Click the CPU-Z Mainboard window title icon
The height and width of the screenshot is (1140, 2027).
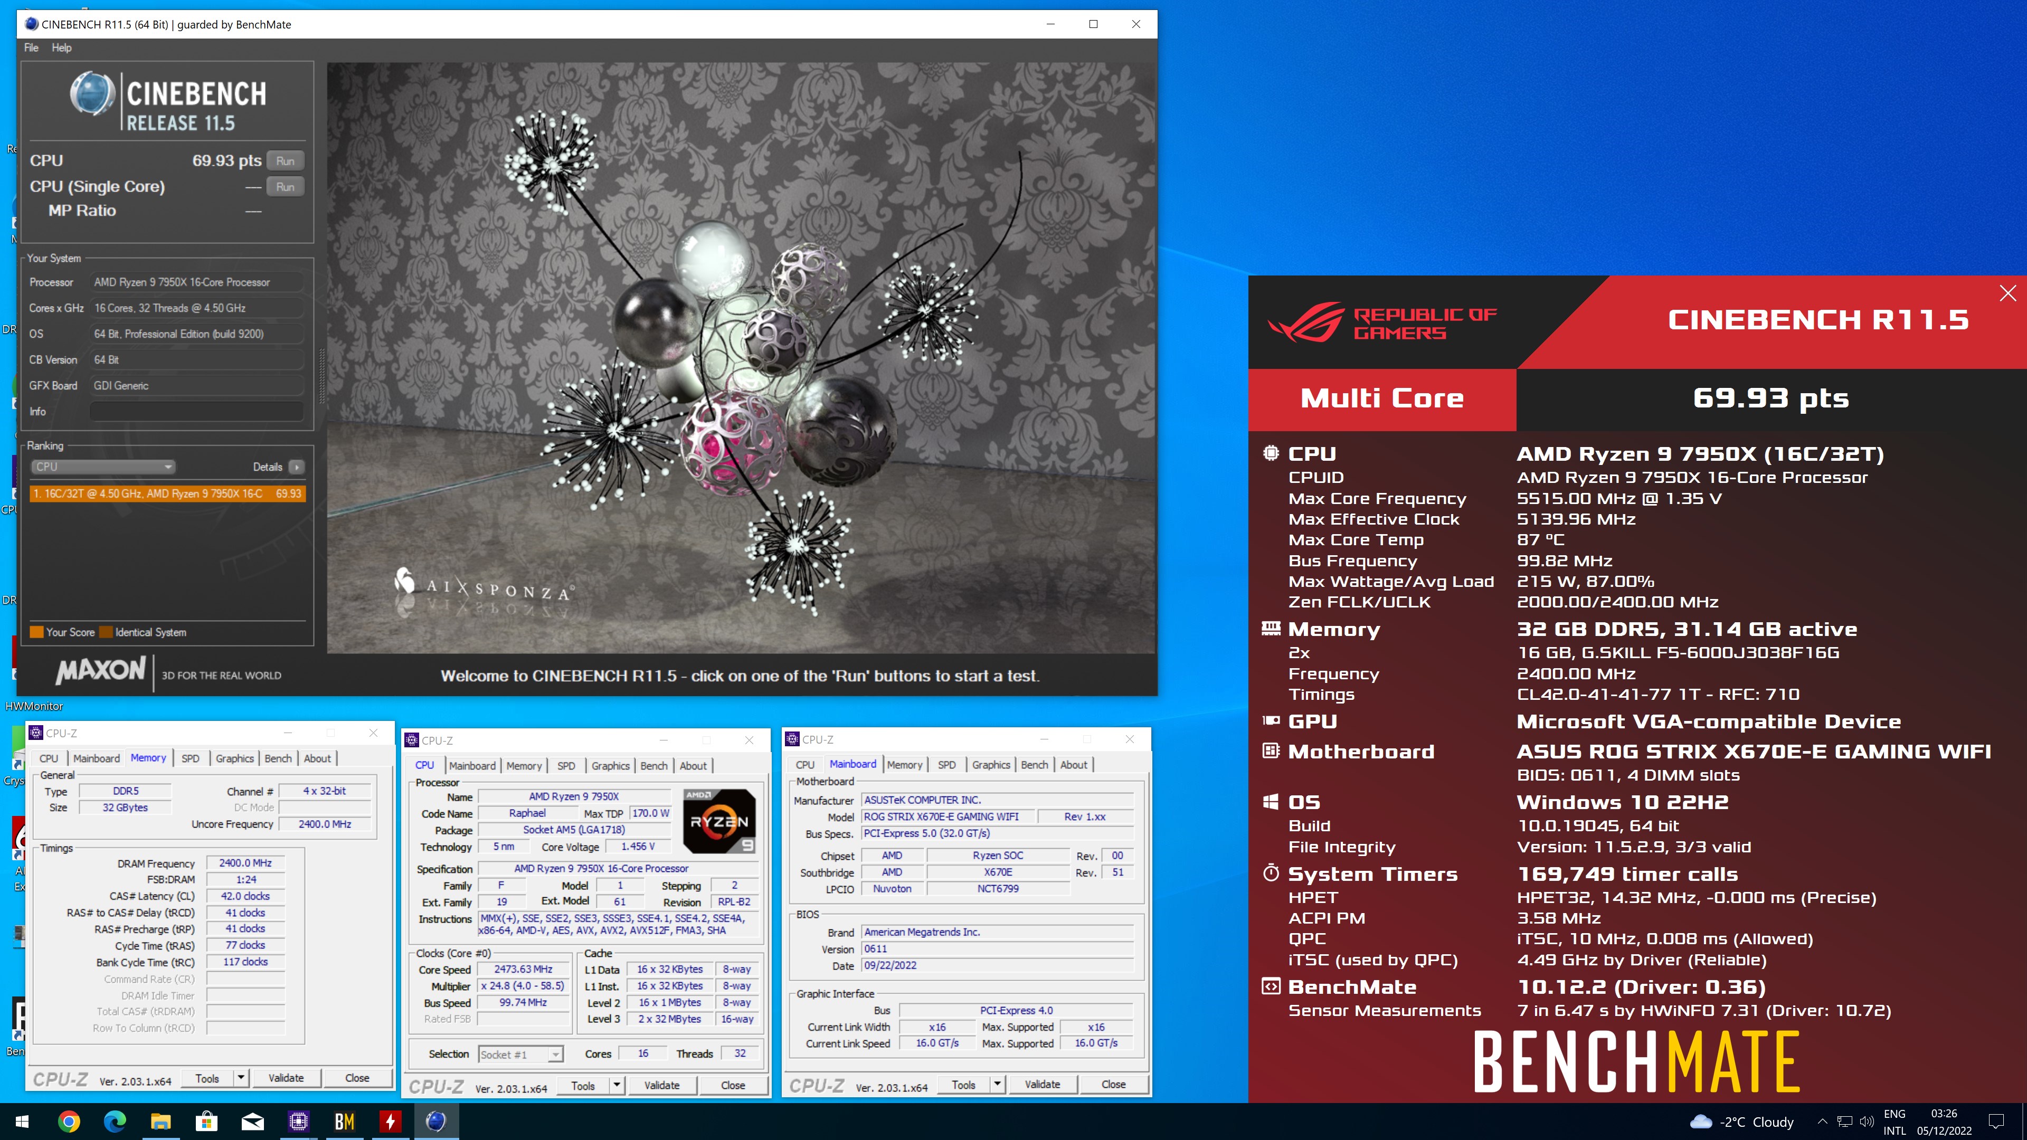pos(792,739)
